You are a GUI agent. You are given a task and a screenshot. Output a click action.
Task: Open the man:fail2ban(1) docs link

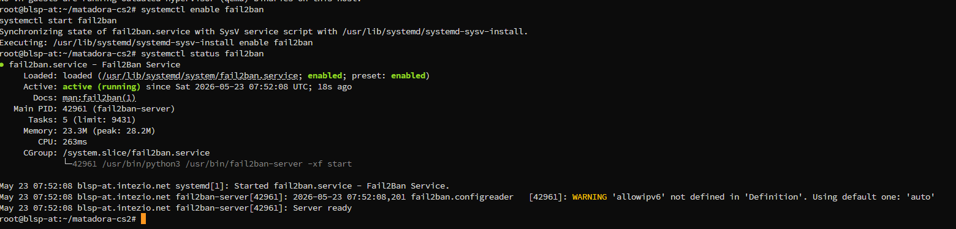[x=99, y=98]
